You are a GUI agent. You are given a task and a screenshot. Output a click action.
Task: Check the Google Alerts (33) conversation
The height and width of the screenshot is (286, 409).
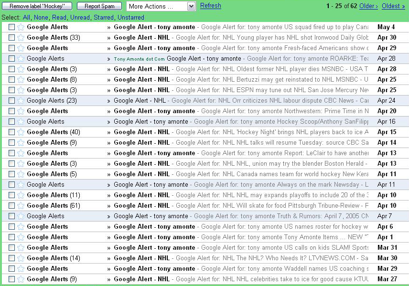[11, 37]
